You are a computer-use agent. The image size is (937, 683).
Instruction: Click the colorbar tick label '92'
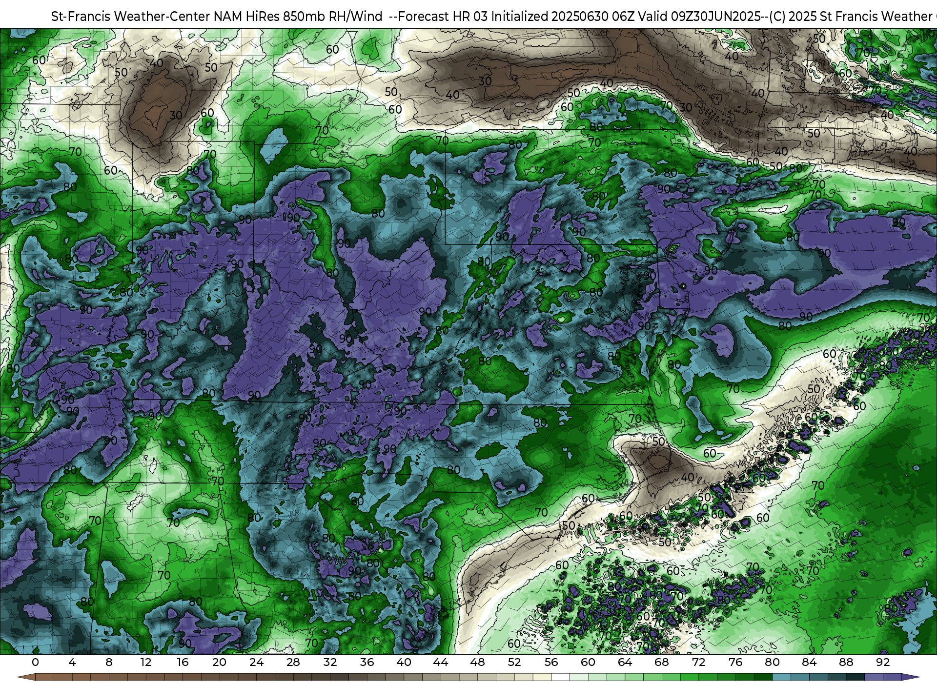pos(883,663)
